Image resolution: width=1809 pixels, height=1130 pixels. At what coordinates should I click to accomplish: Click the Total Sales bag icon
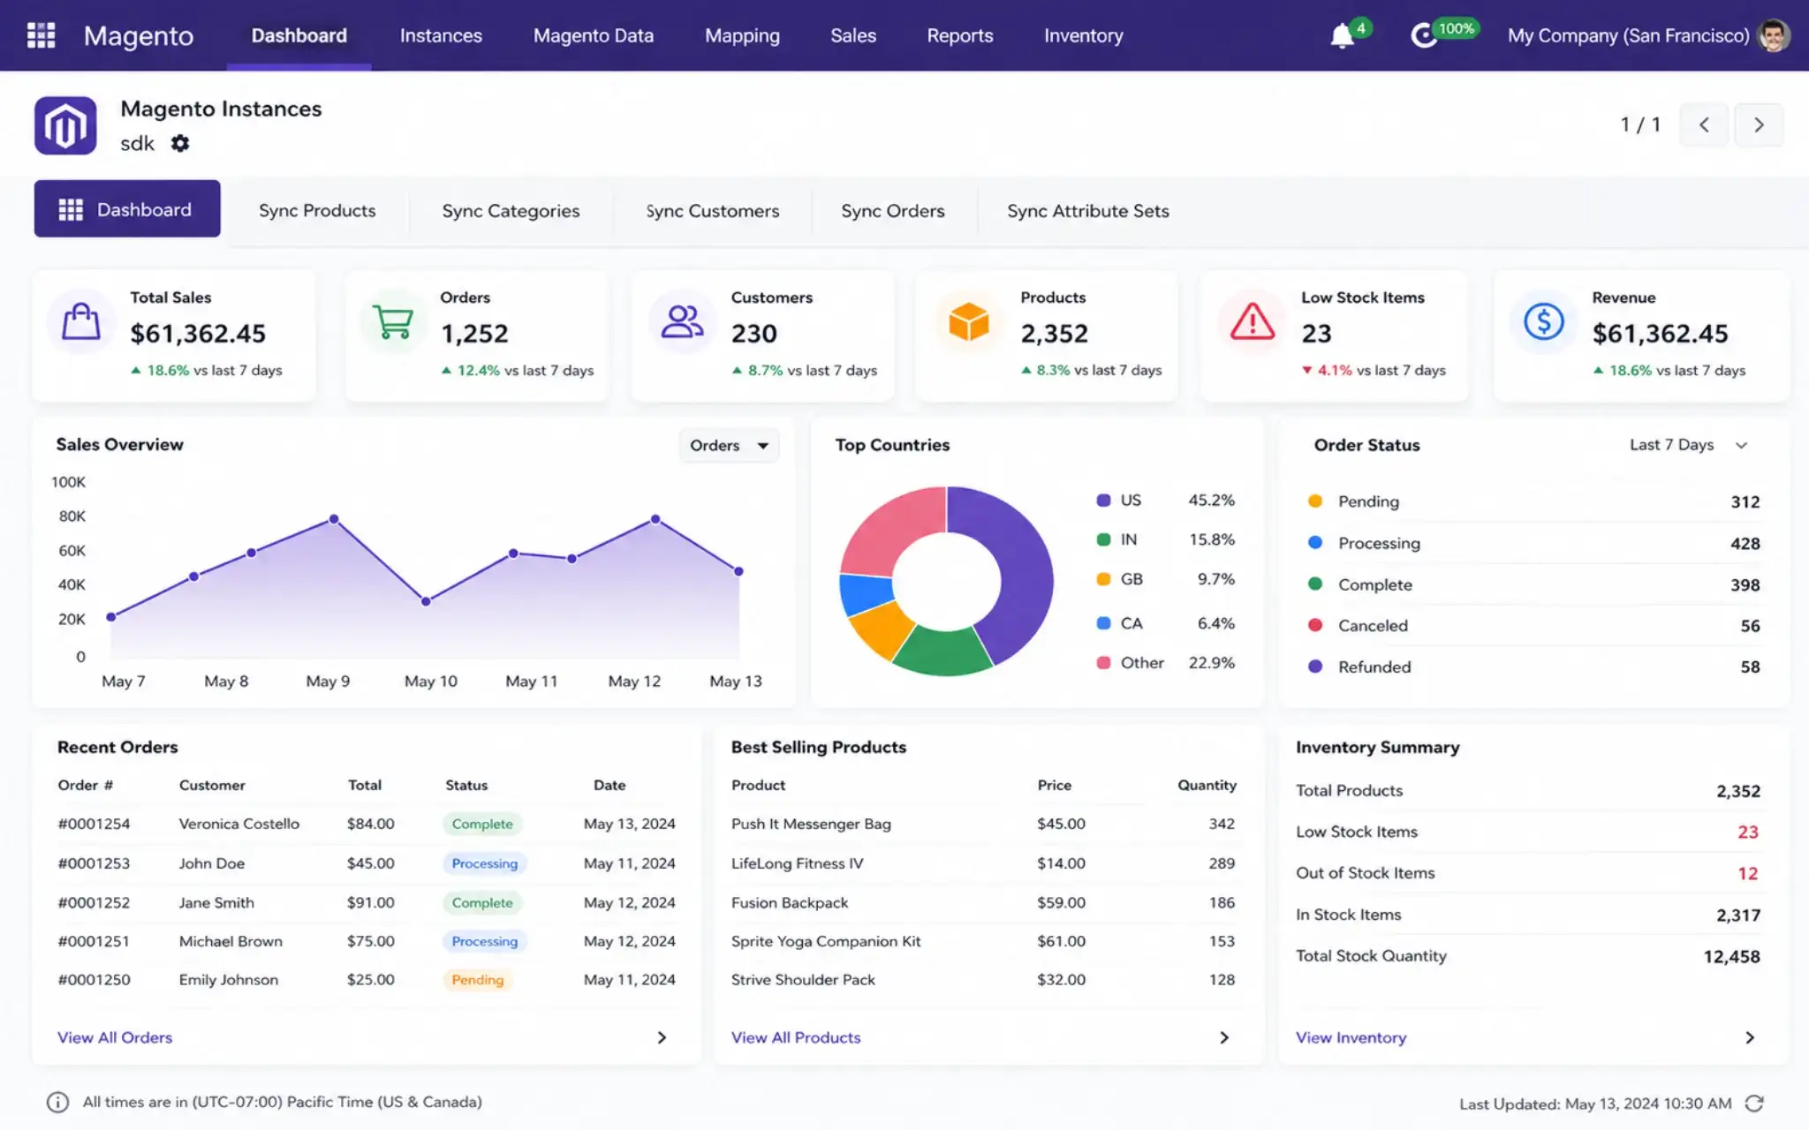[x=80, y=322]
